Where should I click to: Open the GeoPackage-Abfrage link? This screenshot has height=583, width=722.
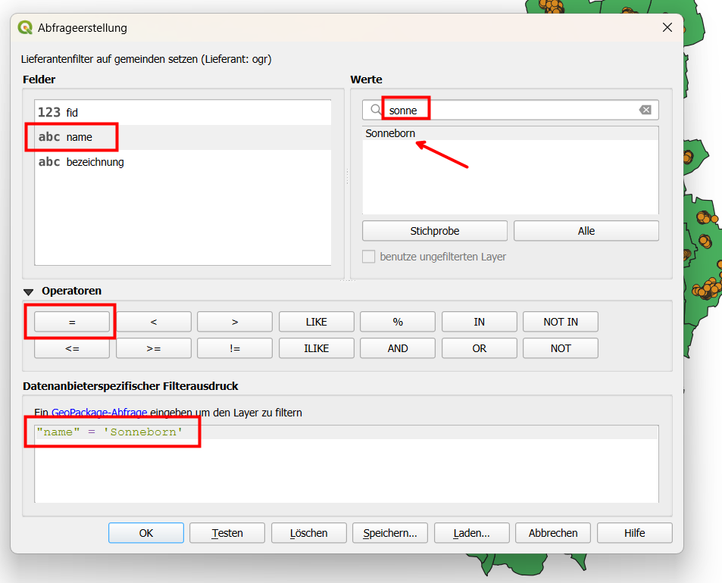99,413
